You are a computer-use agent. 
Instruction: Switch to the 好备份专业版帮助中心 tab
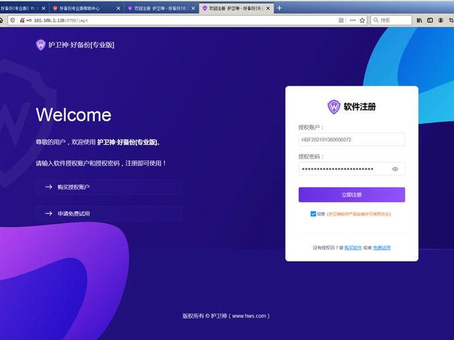(87, 8)
